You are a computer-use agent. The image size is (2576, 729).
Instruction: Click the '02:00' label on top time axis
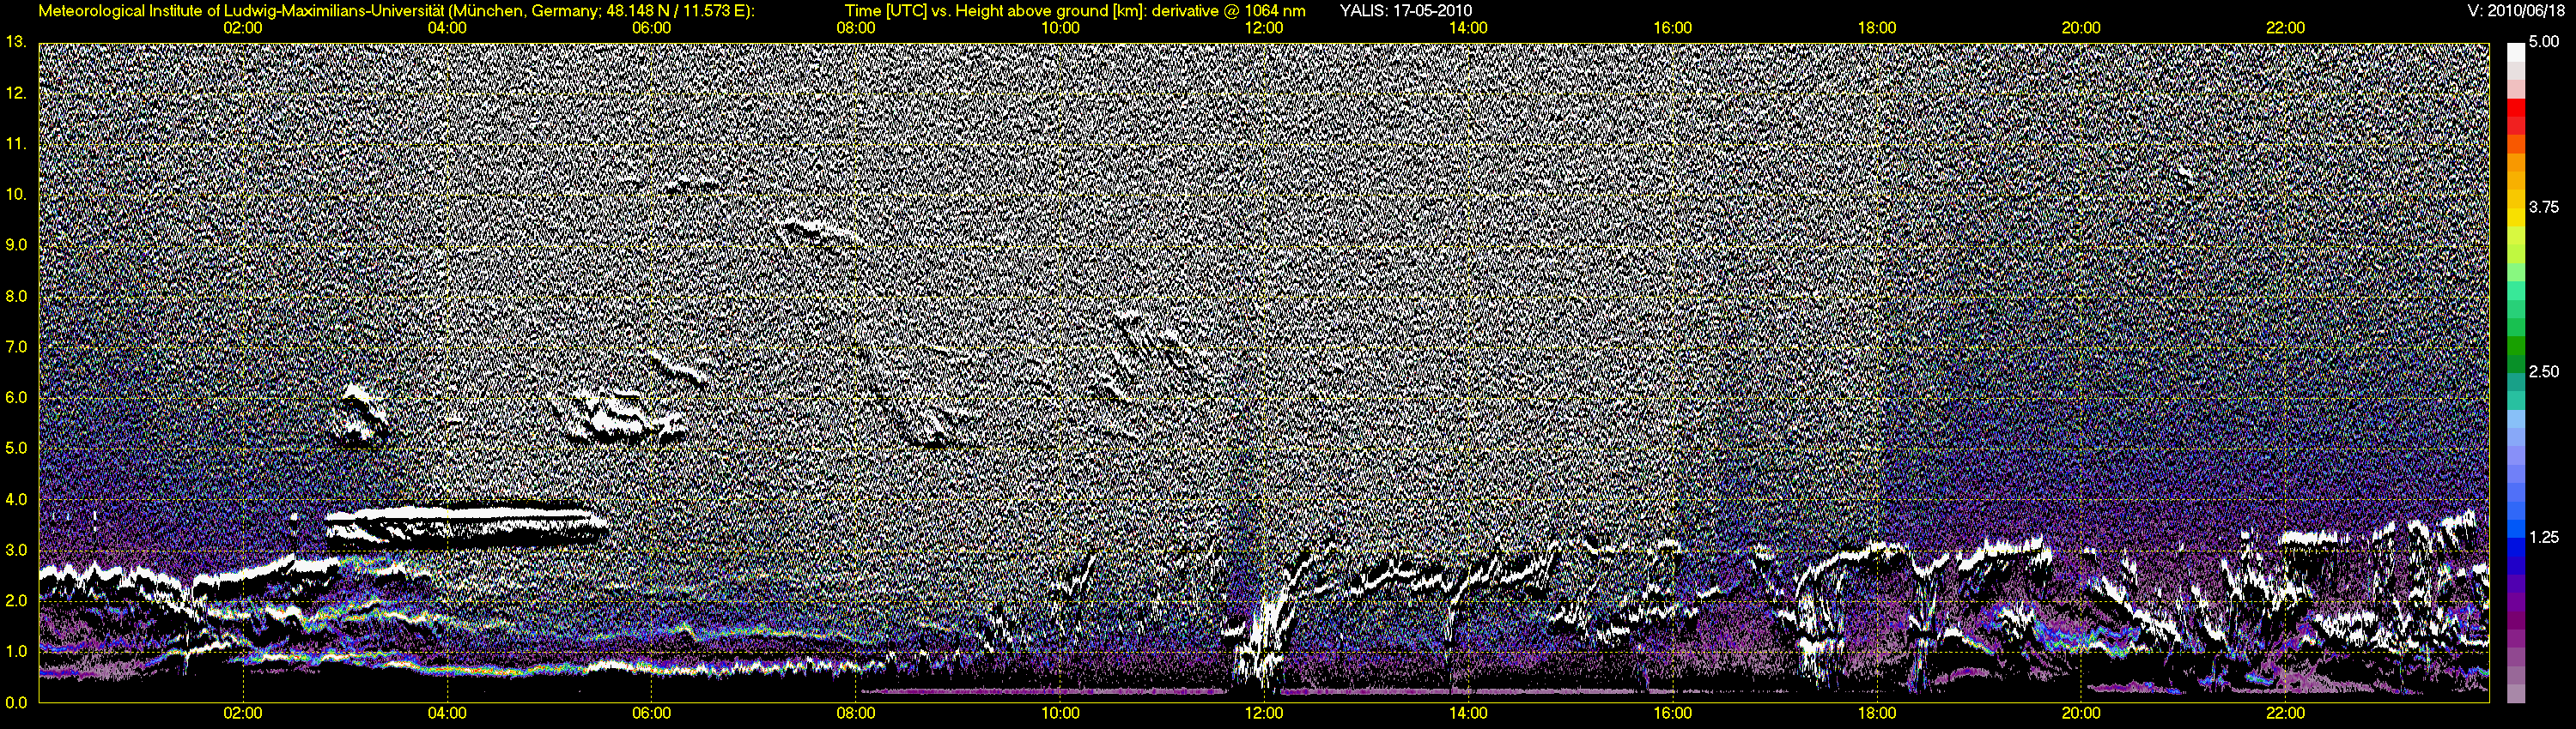(243, 28)
